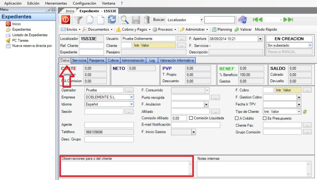Click green refresh icon beside Tipo de Cliente

pos(305,112)
